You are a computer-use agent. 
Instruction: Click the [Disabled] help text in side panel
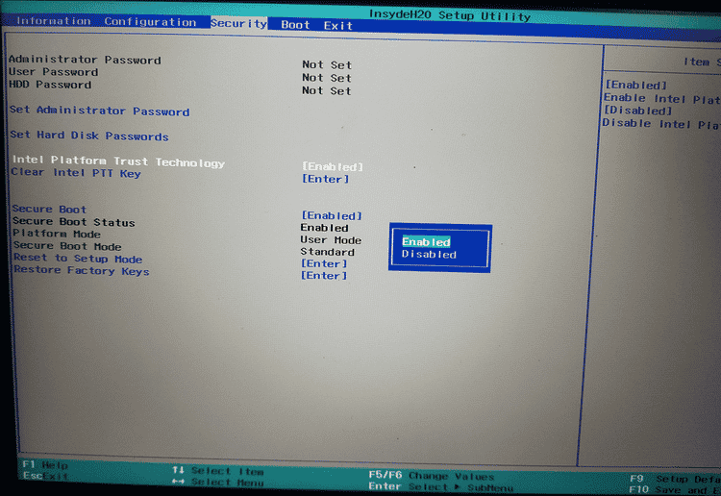[x=637, y=111]
